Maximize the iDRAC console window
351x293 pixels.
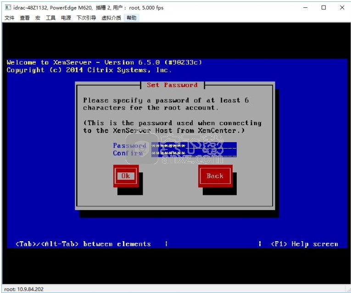coord(323,8)
